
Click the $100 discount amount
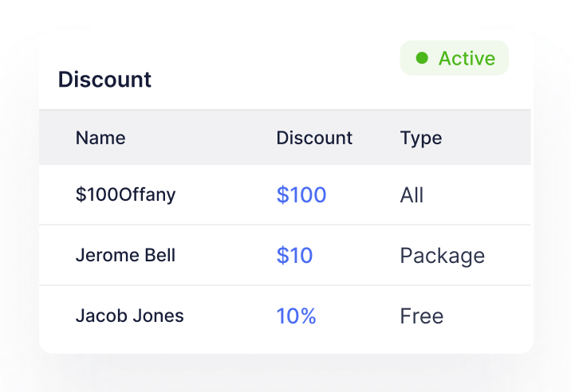click(x=301, y=195)
